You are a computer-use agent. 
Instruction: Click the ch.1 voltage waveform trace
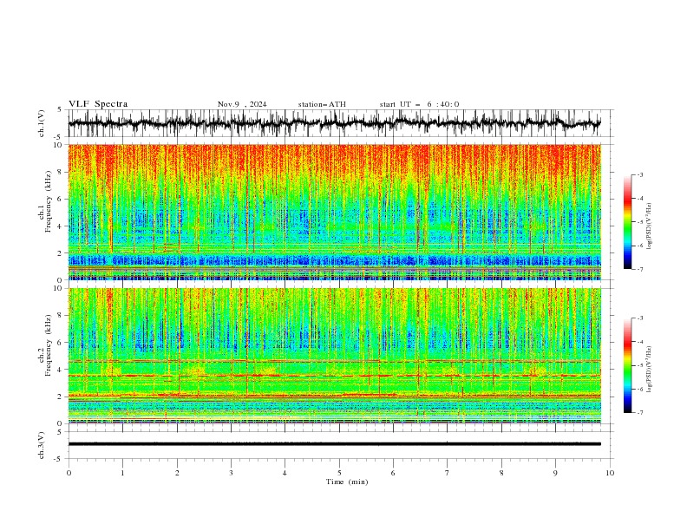[x=334, y=123]
